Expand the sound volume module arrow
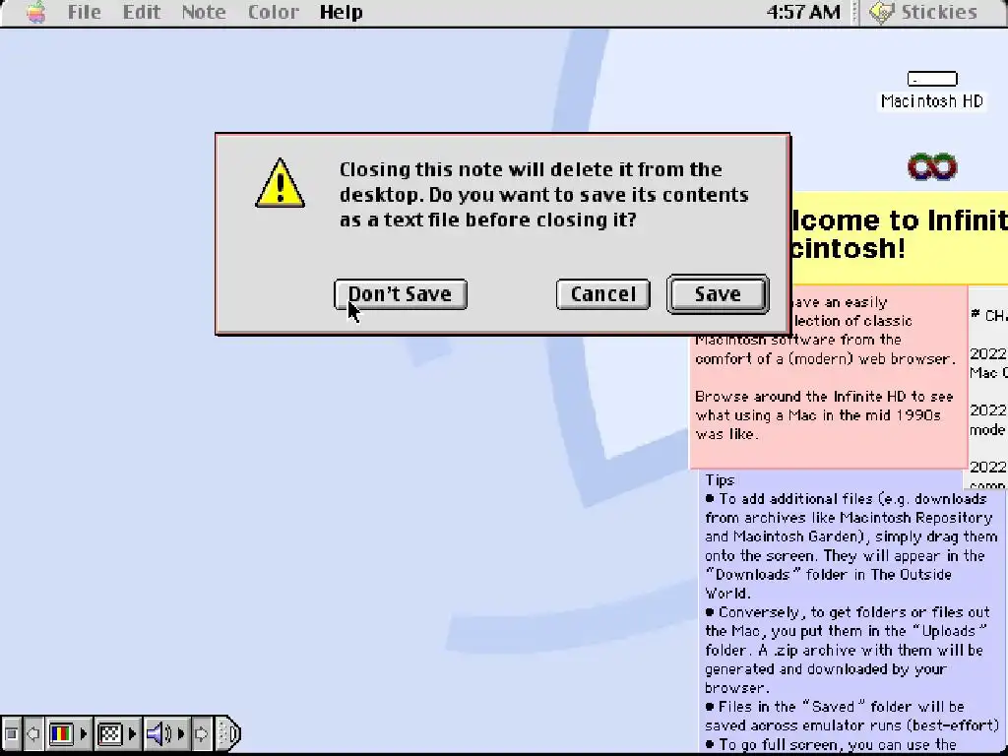The height and width of the screenshot is (756, 1008). coord(181,733)
